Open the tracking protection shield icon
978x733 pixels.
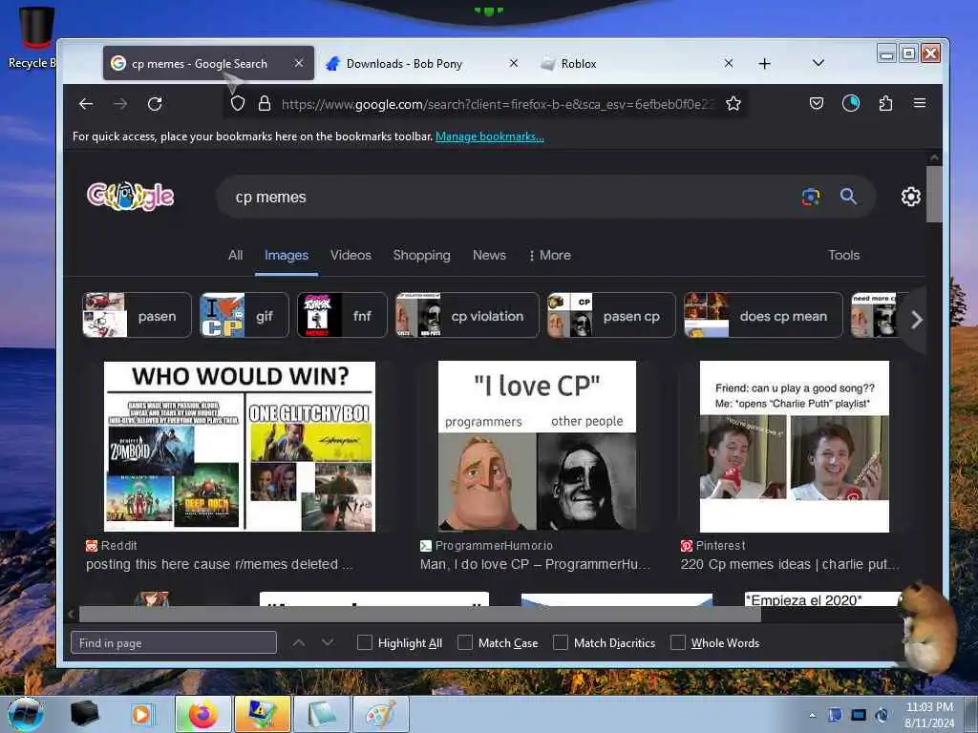point(238,103)
